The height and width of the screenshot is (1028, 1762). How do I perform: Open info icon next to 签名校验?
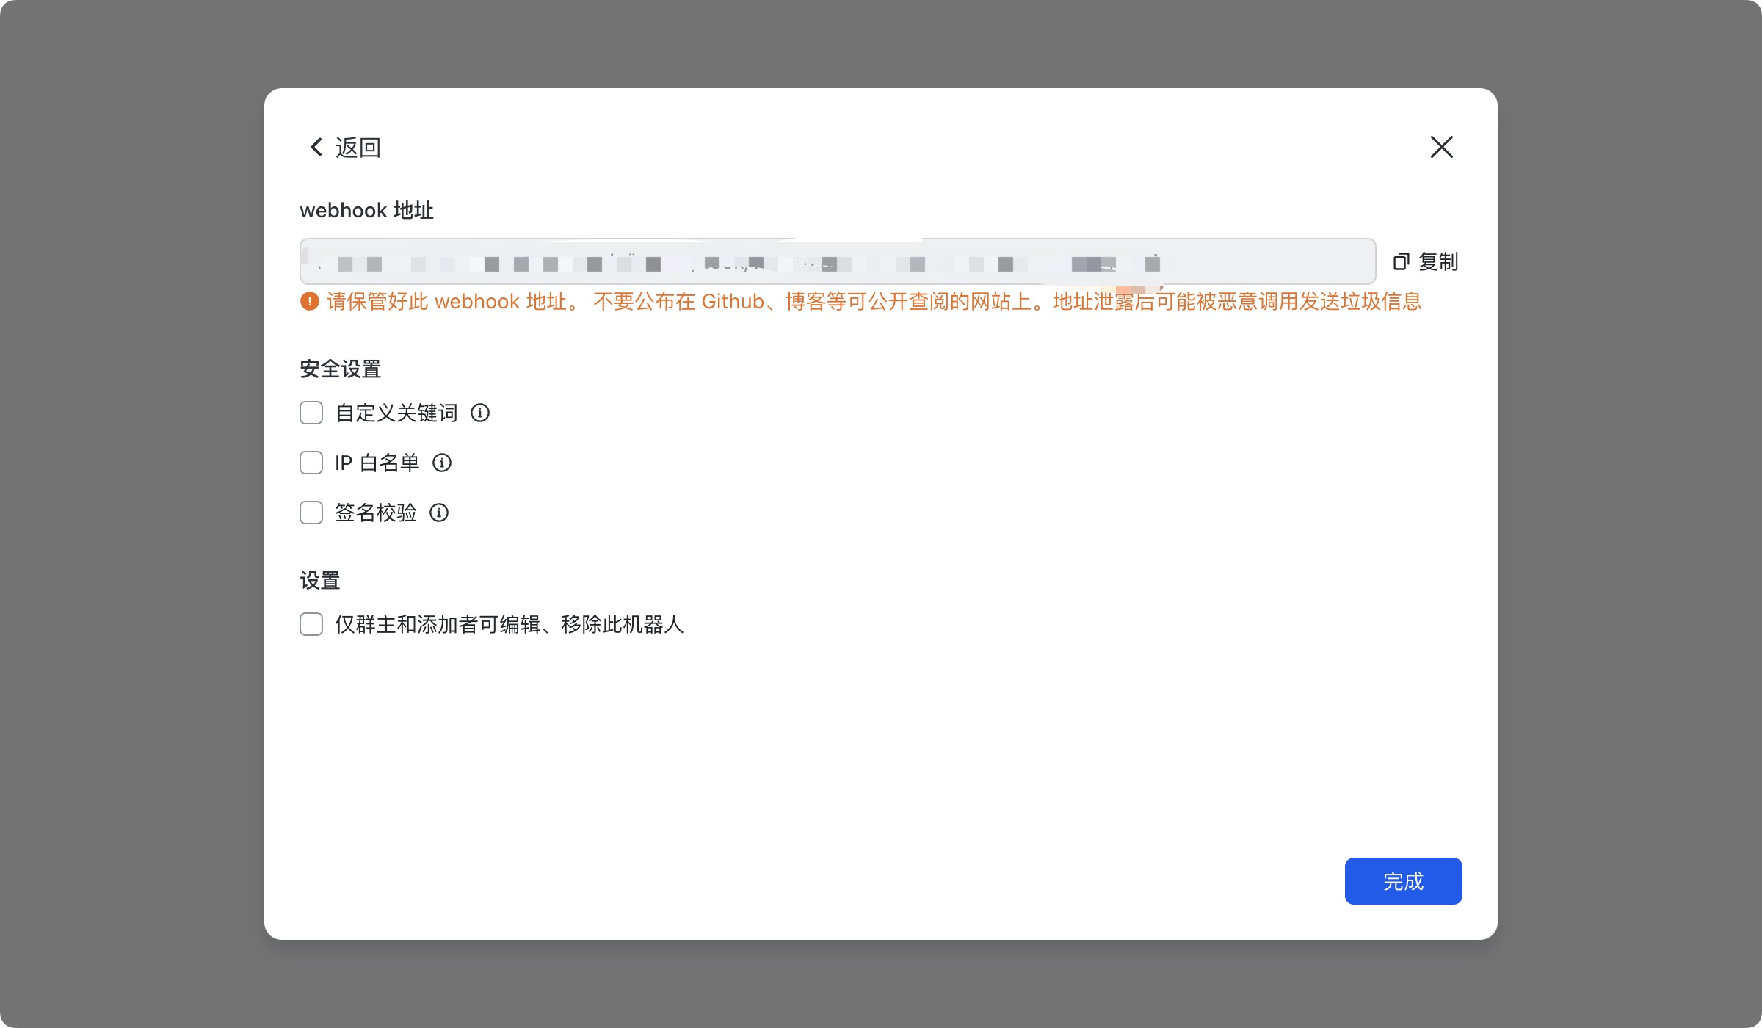pos(439,513)
